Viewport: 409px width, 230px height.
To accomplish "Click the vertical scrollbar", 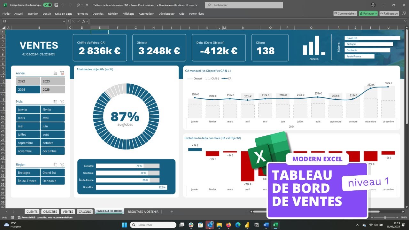I will coord(407,77).
